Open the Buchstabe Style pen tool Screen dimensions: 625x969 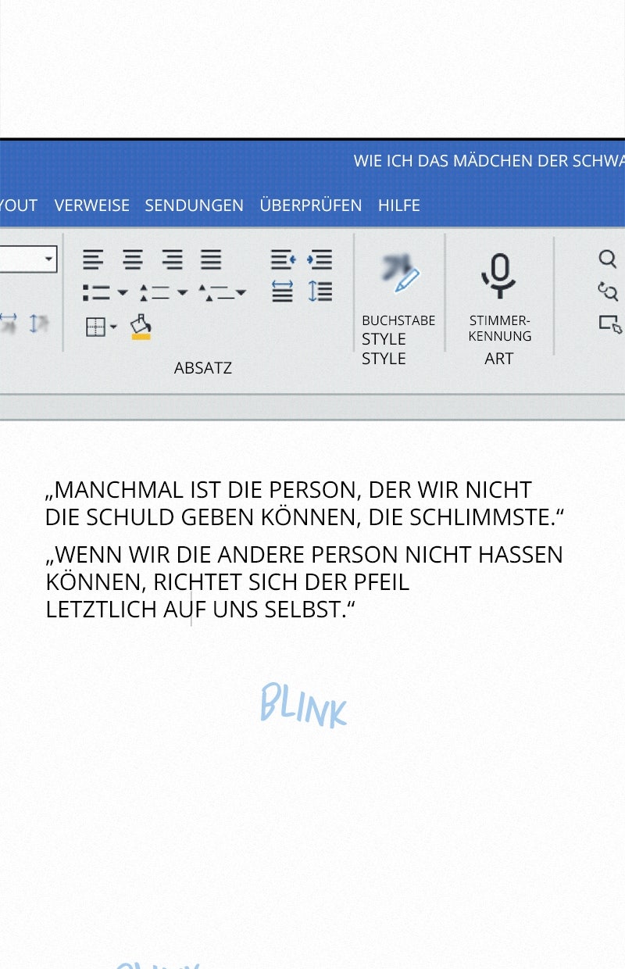pos(402,275)
